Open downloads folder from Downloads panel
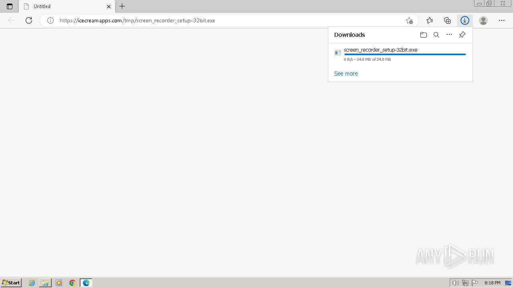This screenshot has width=513, height=288. pos(424,35)
